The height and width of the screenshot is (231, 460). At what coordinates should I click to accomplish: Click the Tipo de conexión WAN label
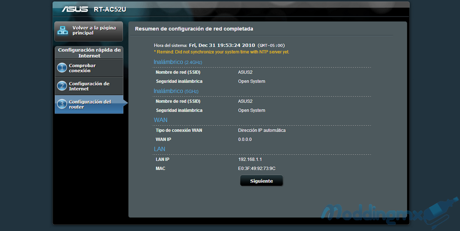point(179,130)
